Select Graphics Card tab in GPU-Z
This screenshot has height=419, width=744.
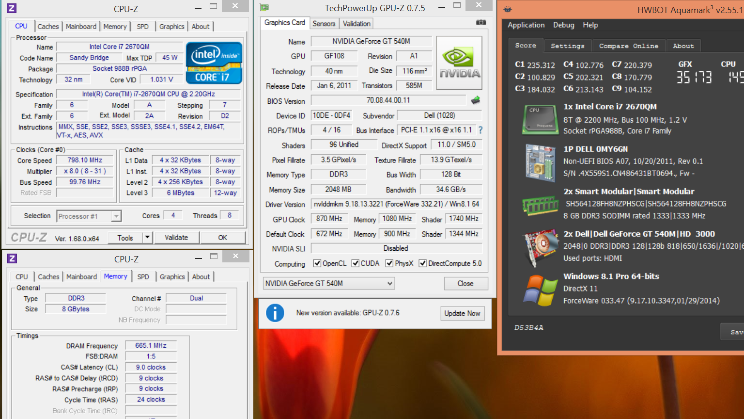pyautogui.click(x=285, y=22)
